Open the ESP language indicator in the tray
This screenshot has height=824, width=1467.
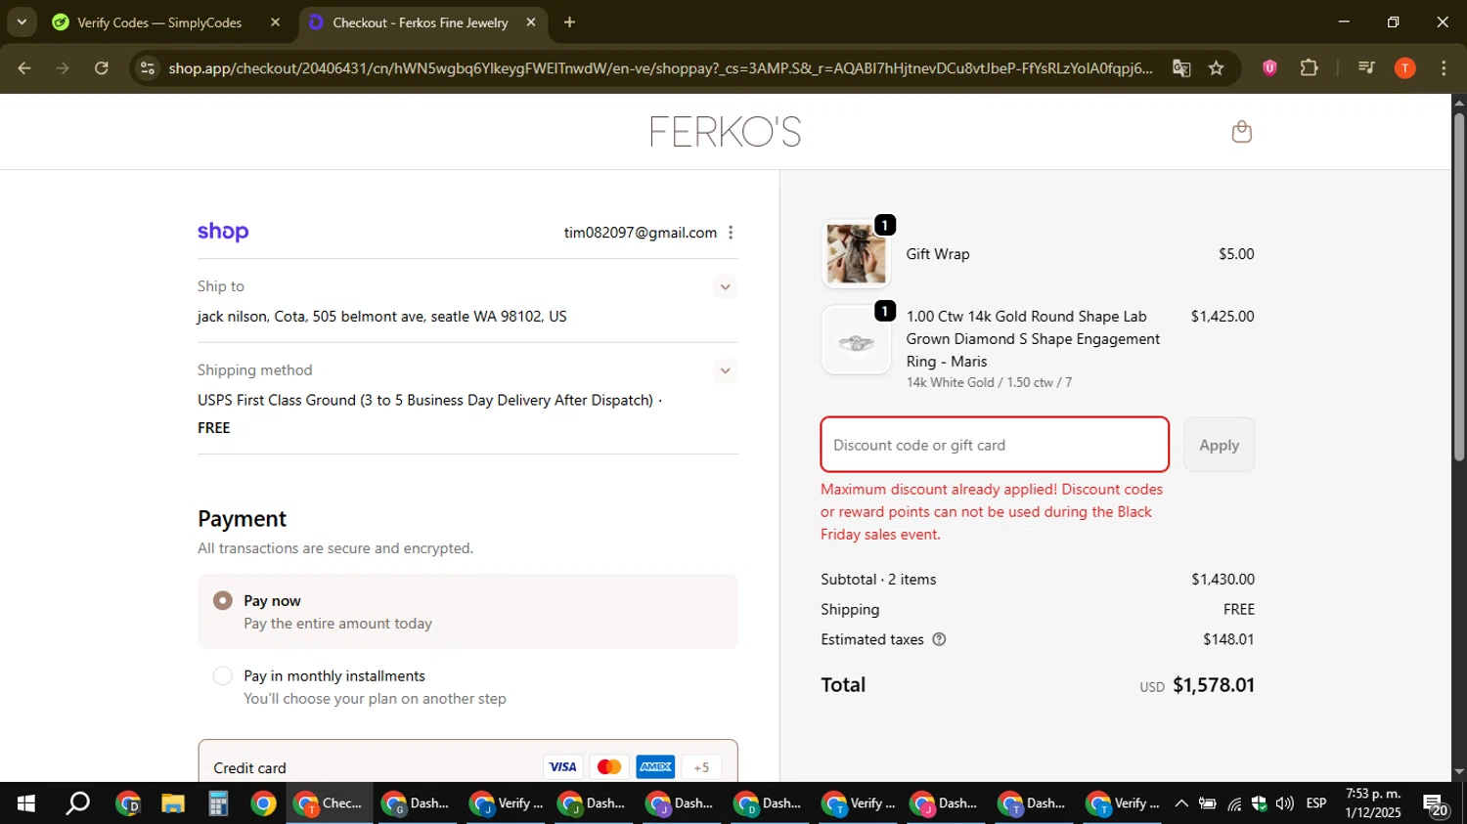(x=1316, y=803)
